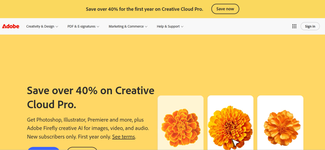Click the outlined button beside the blue button
Image resolution: width=325 pixels, height=150 pixels.
(82, 148)
